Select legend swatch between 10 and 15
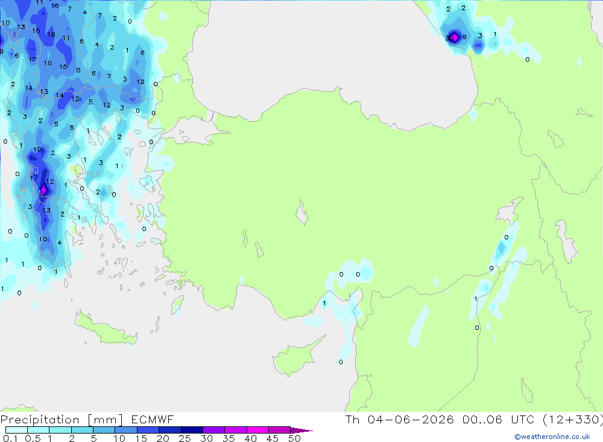This screenshot has height=442, width=603. tap(126, 430)
